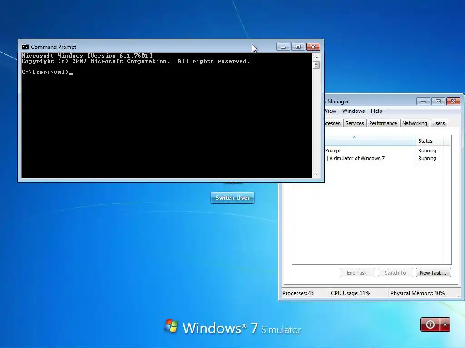This screenshot has height=348, width=465.
Task: Switch to the Services tab
Action: pos(355,123)
